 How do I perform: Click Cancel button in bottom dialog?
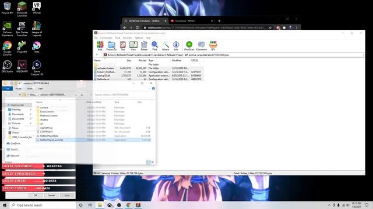[51, 195]
